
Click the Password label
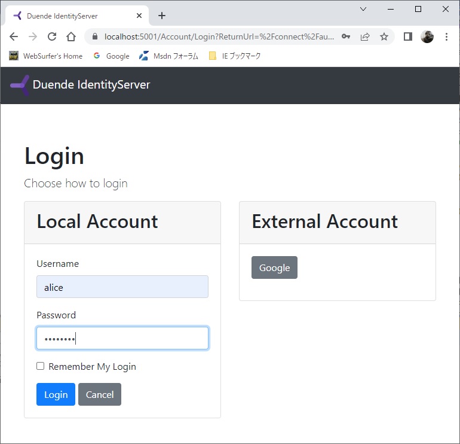(x=56, y=315)
